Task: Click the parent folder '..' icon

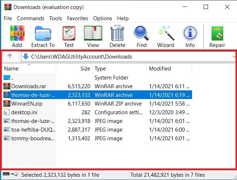Action: (7, 77)
